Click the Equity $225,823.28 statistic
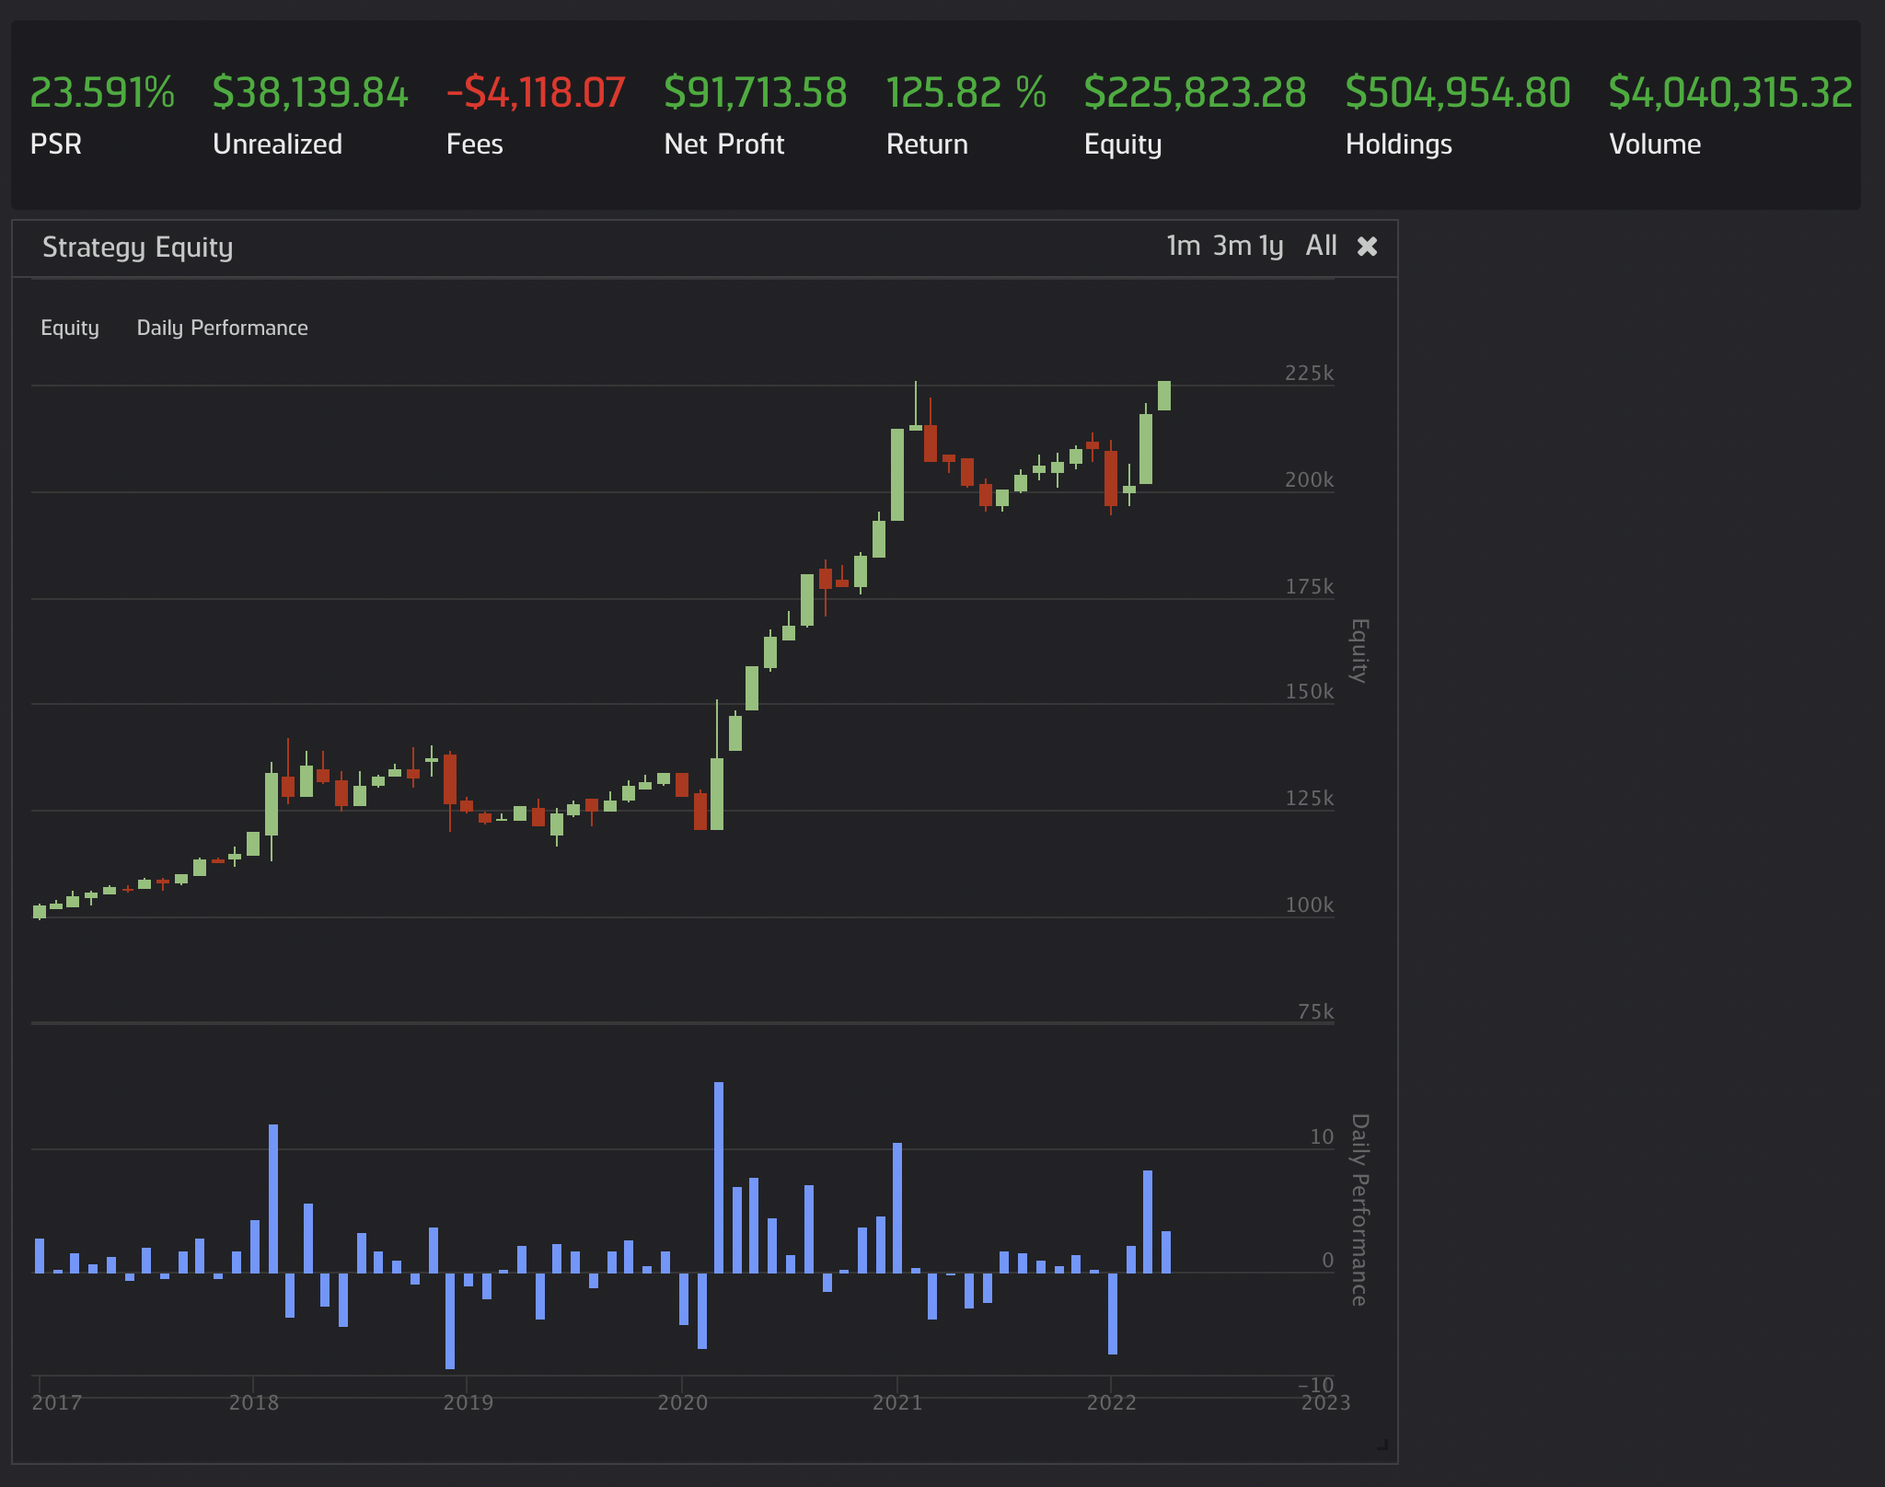 pos(1195,93)
